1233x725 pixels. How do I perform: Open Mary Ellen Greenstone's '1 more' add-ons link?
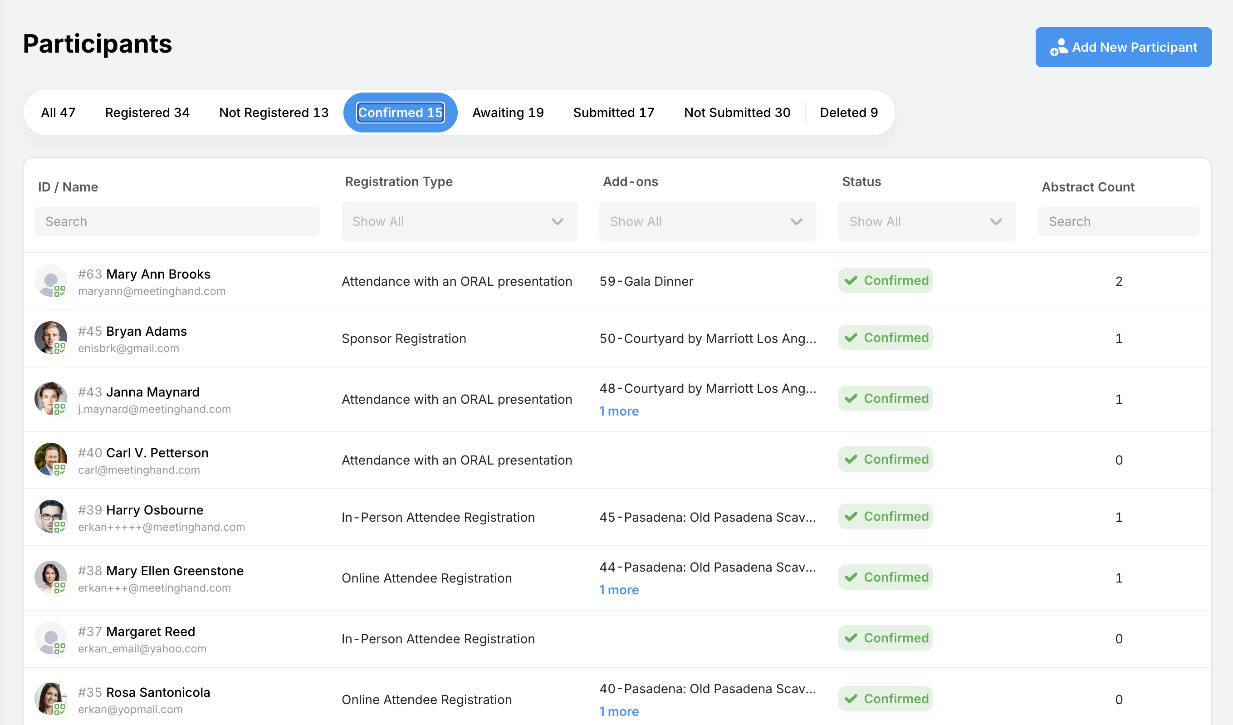618,590
